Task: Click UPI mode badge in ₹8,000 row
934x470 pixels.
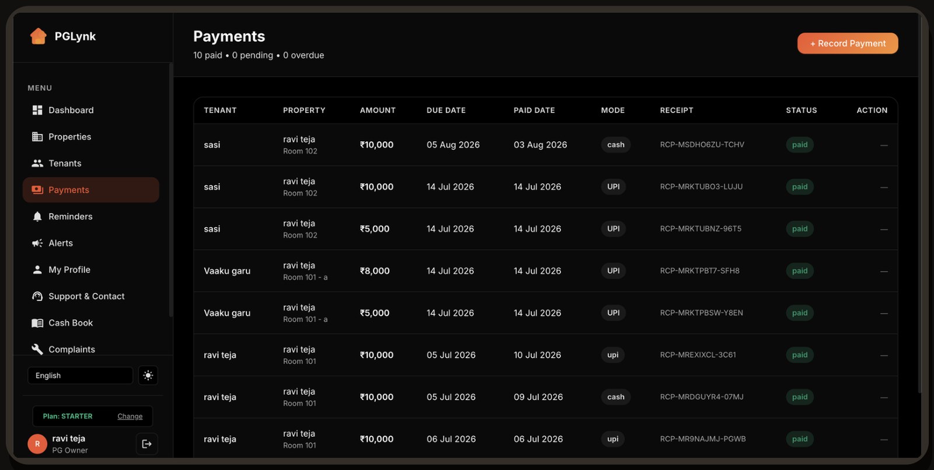Action: coord(614,271)
